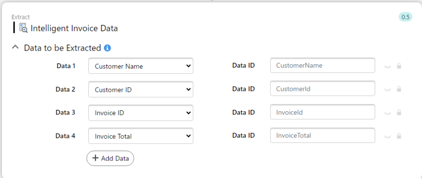This screenshot has width=422, height=178.
Task: Click the lock icon for InvoiceTotal
Action: [399, 136]
